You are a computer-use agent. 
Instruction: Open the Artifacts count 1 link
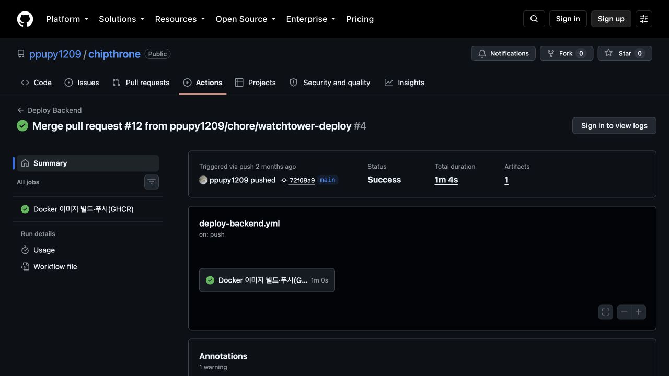(506, 180)
